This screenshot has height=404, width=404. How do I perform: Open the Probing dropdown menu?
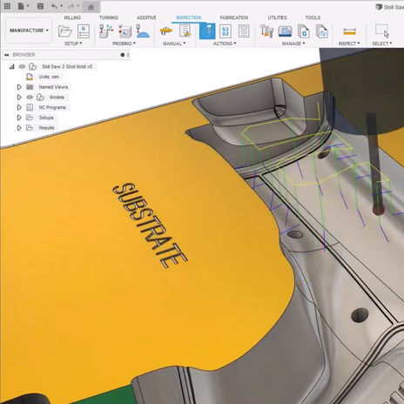tap(124, 44)
